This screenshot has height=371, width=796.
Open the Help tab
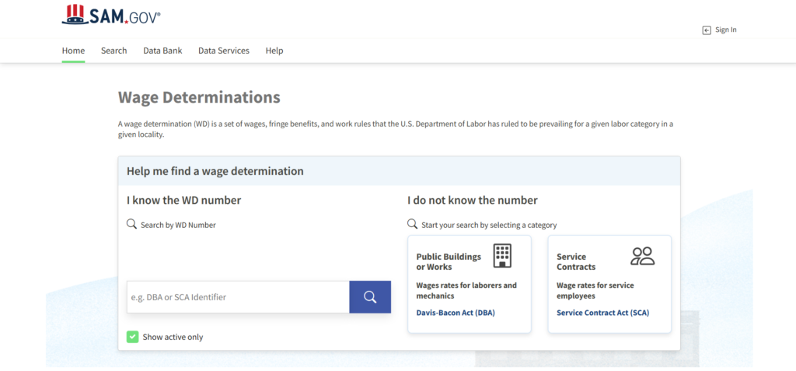pos(274,51)
